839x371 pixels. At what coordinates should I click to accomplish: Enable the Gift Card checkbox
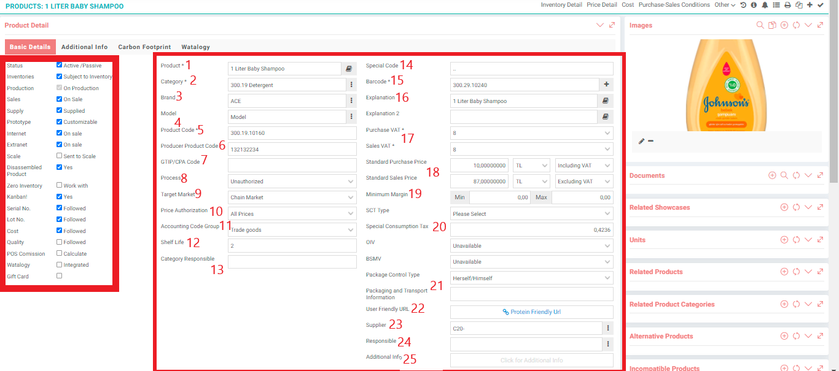(59, 276)
